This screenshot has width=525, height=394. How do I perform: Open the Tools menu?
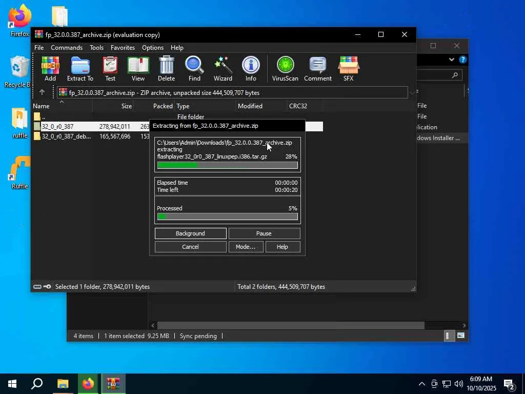[x=96, y=48]
